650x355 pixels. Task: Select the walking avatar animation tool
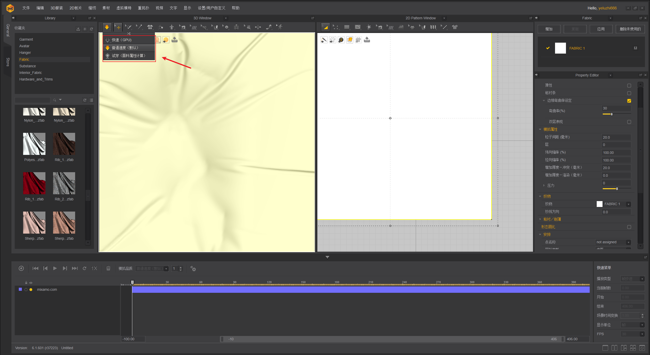[x=280, y=27]
